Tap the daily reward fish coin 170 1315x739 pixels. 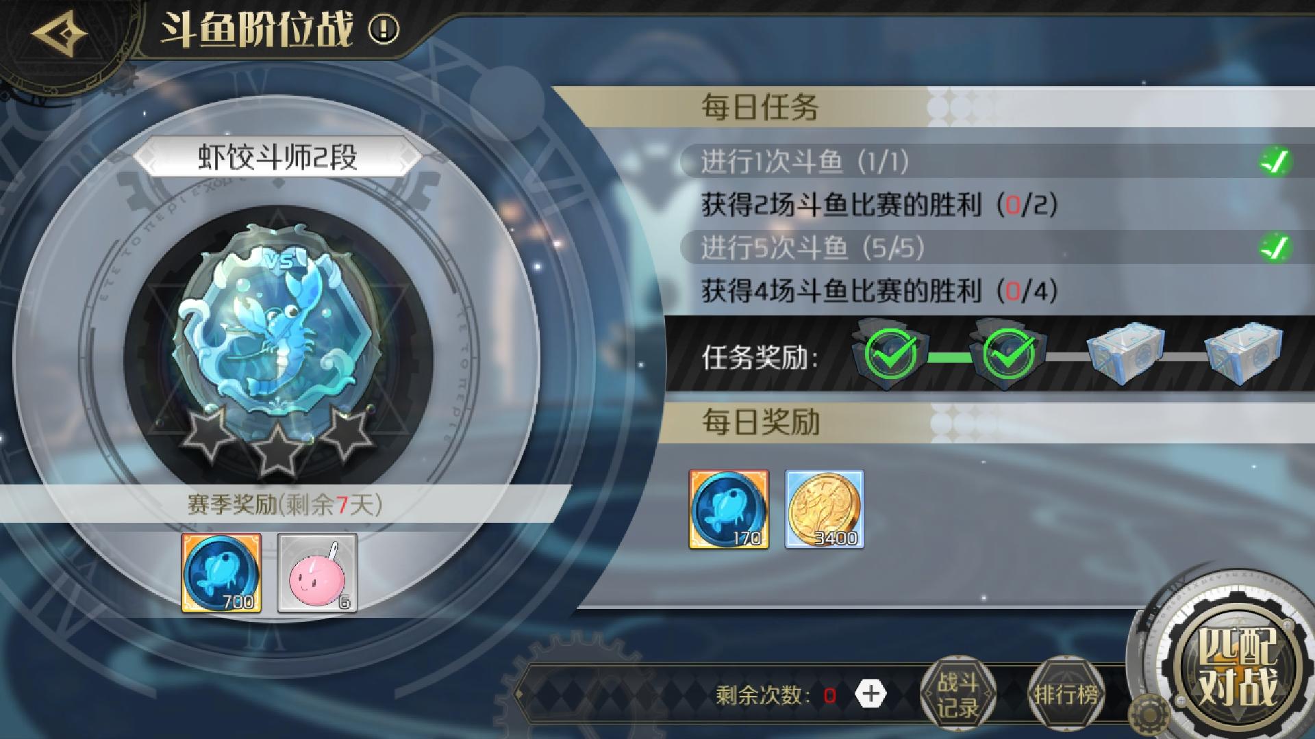[x=729, y=509]
